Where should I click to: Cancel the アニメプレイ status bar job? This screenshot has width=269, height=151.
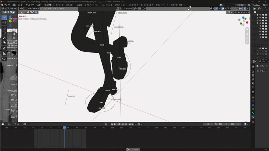[x=128, y=149]
